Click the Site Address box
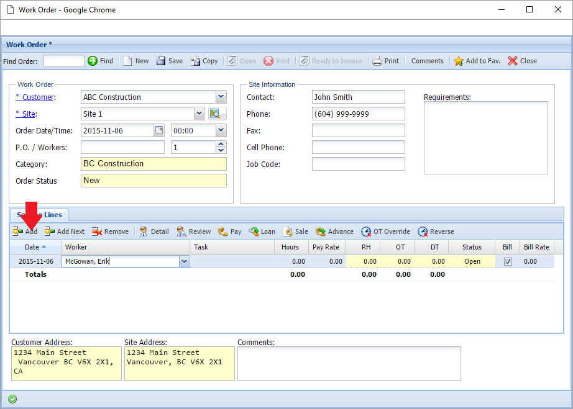Viewport: 573px width, 409px height. [180, 364]
